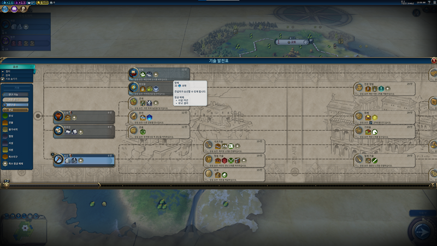
Task: Click the minimap in bottom-left corner
Action: (23, 232)
